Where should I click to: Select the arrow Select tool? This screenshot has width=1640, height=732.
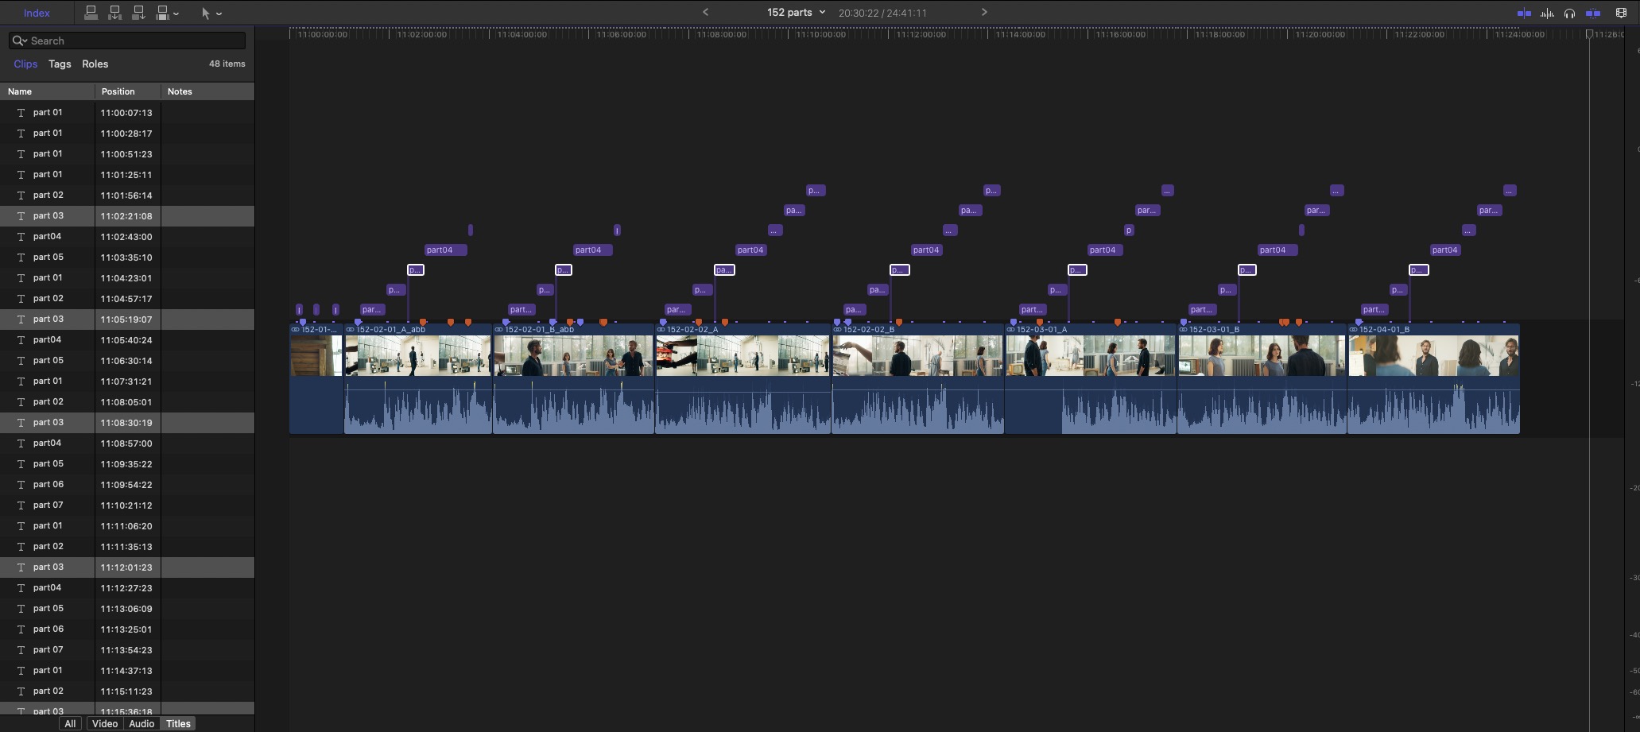pos(205,13)
